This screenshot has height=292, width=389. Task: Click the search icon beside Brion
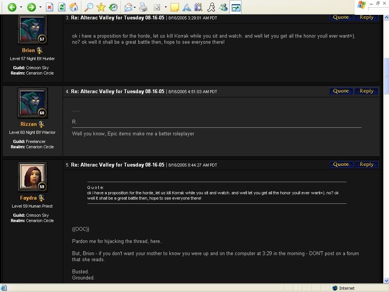[x=40, y=51]
